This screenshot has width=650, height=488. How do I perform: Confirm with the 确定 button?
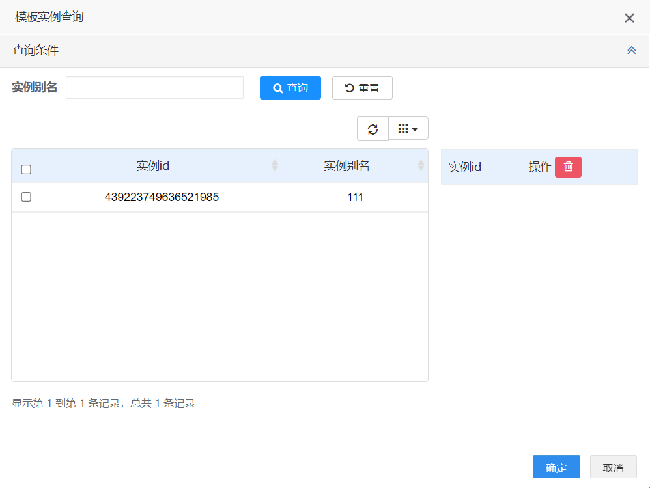pos(556,467)
